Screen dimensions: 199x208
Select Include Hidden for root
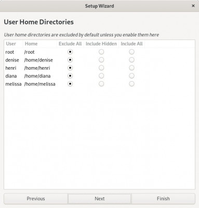tap(101, 52)
